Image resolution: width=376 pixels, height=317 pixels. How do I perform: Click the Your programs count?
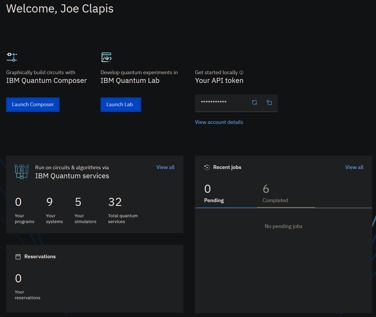(x=18, y=202)
